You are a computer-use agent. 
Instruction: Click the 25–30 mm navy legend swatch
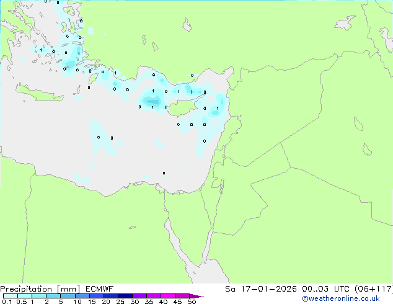click(x=125, y=296)
